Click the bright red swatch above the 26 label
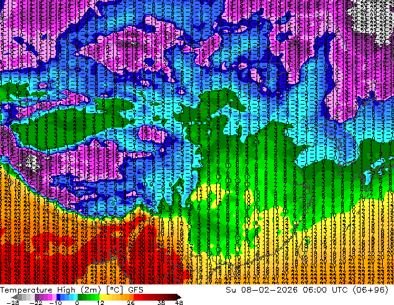Image resolution: width=394 pixels, height=305 pixels. pos(135,297)
